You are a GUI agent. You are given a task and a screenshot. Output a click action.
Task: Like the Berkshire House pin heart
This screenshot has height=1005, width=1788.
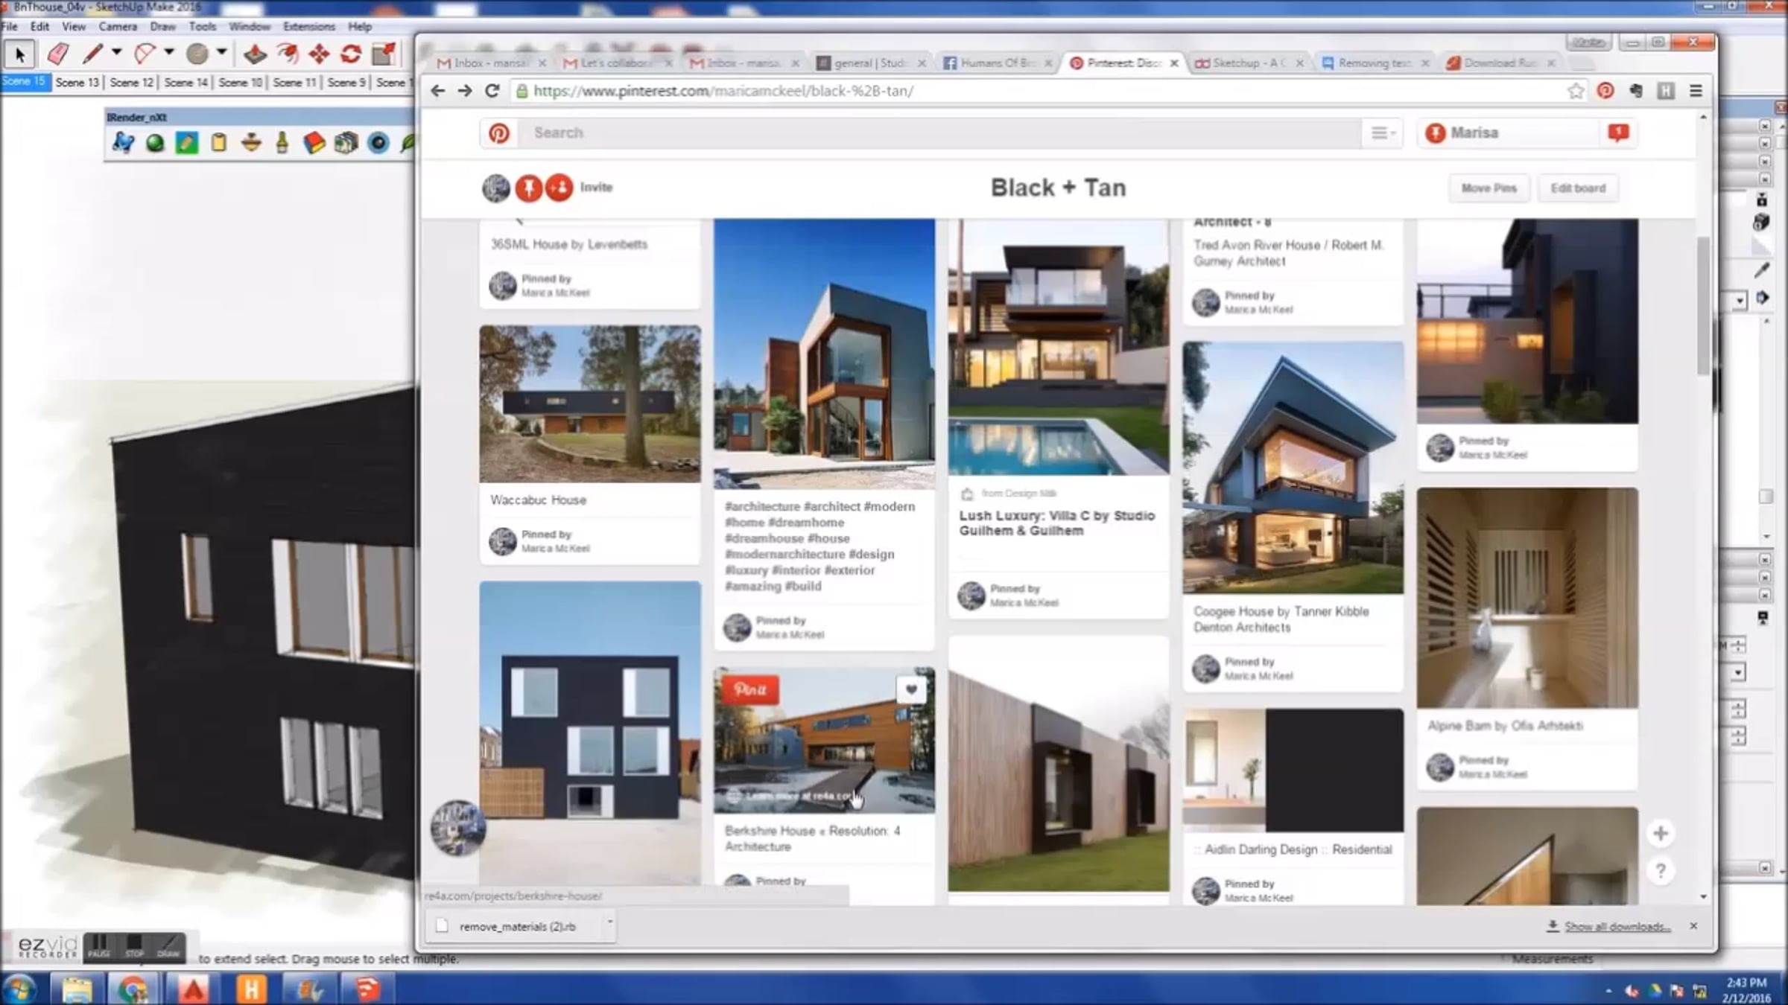[x=911, y=689]
